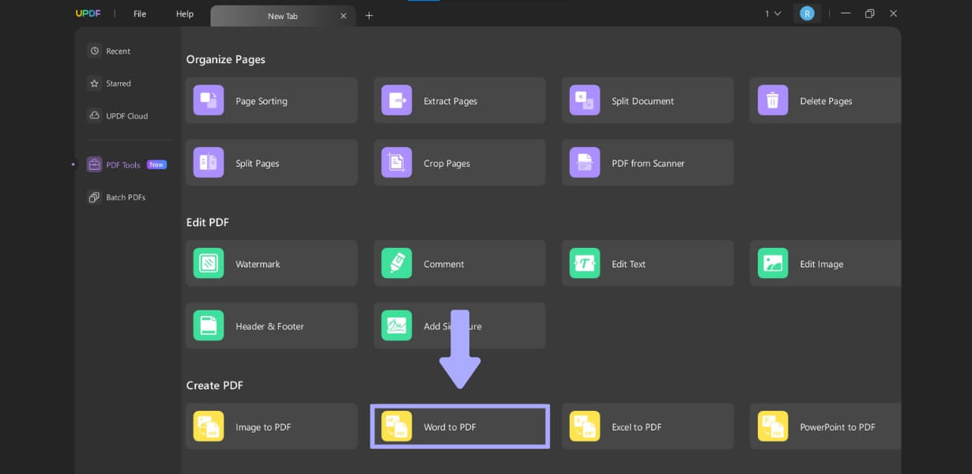This screenshot has width=972, height=474.
Task: Open the Watermark tool icon
Action: (x=209, y=263)
